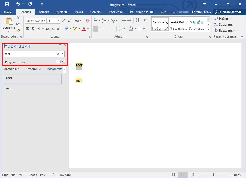Save document with the floppy disk icon

7,4
